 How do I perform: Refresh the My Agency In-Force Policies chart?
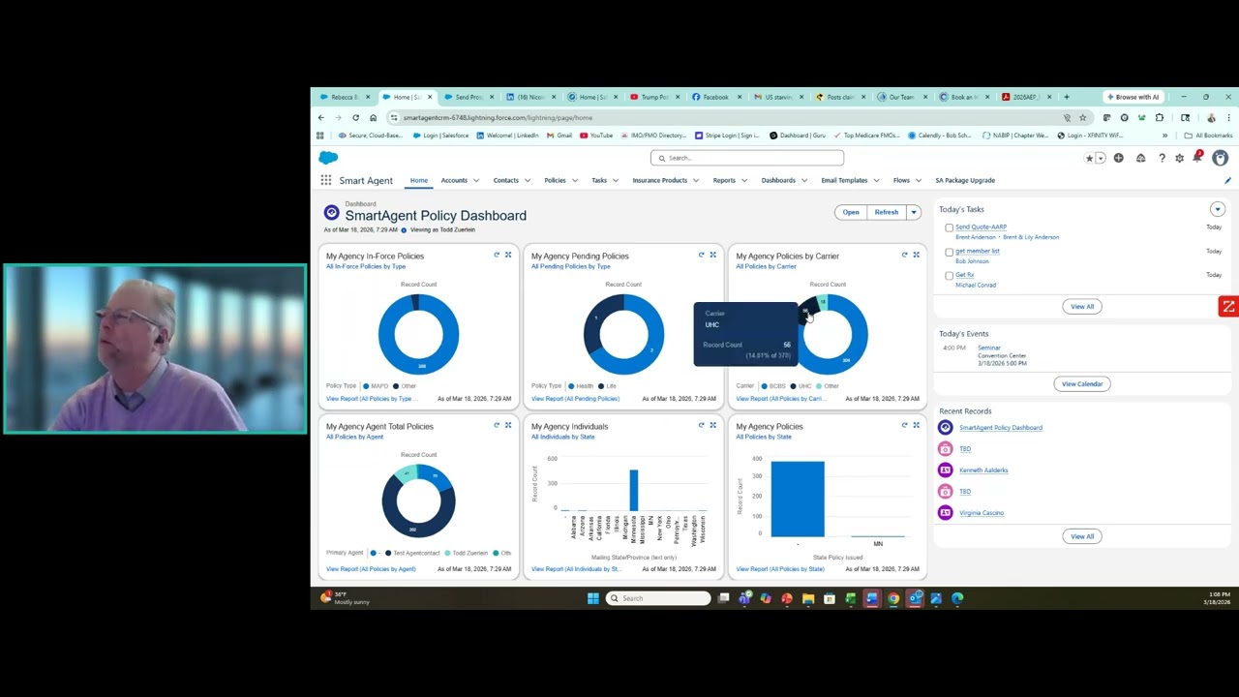coord(497,256)
